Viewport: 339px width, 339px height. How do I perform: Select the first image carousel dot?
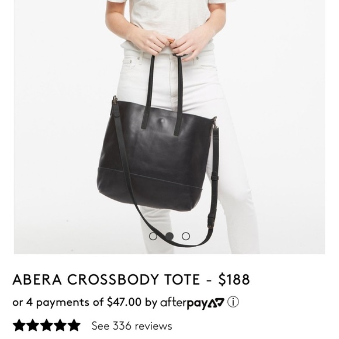coord(153,236)
